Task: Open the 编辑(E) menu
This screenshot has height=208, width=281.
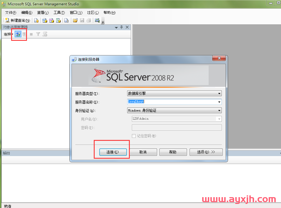Action: [27, 13]
